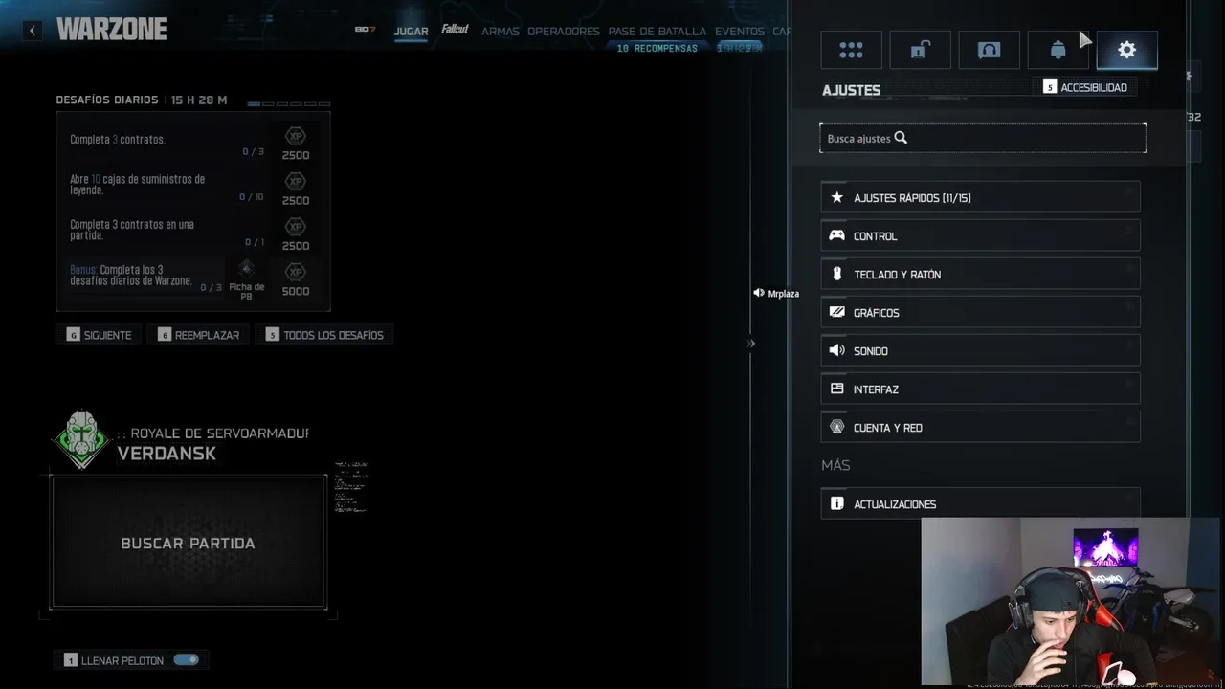Open Teclado y Ratón settings

tap(980, 274)
